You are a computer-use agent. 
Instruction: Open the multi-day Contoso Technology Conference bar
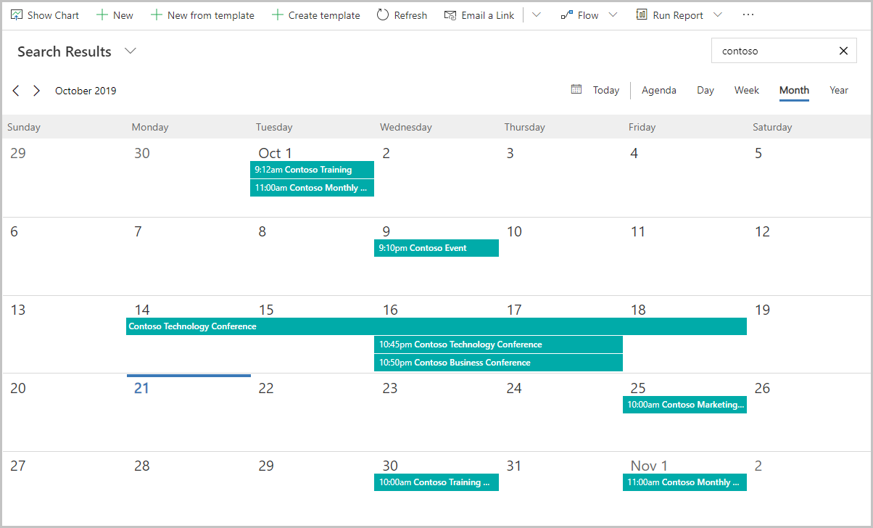pyautogui.click(x=436, y=326)
